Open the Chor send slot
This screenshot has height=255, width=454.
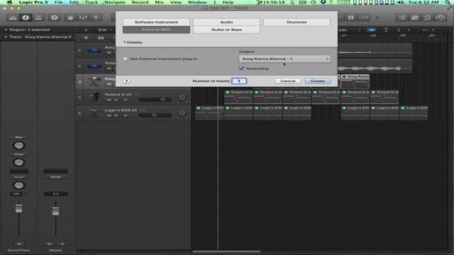point(19,154)
